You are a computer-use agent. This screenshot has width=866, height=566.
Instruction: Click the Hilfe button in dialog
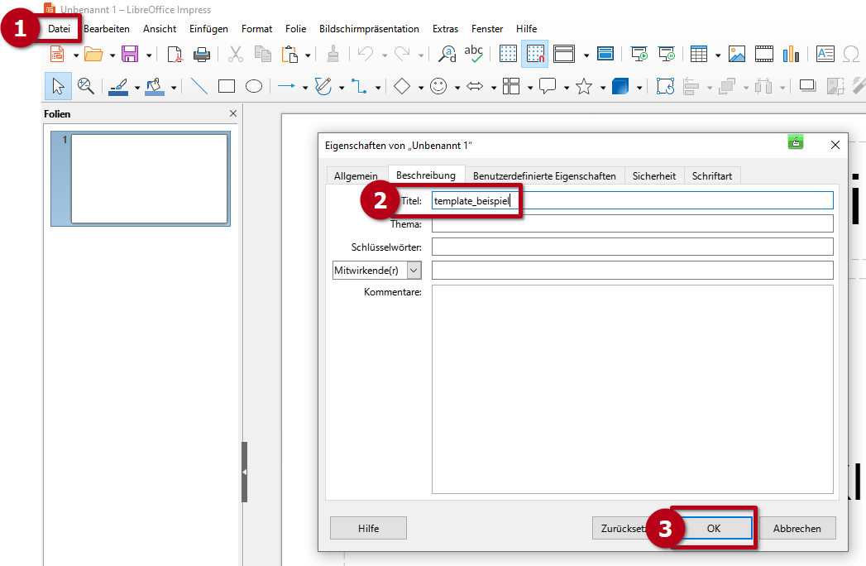(x=368, y=529)
